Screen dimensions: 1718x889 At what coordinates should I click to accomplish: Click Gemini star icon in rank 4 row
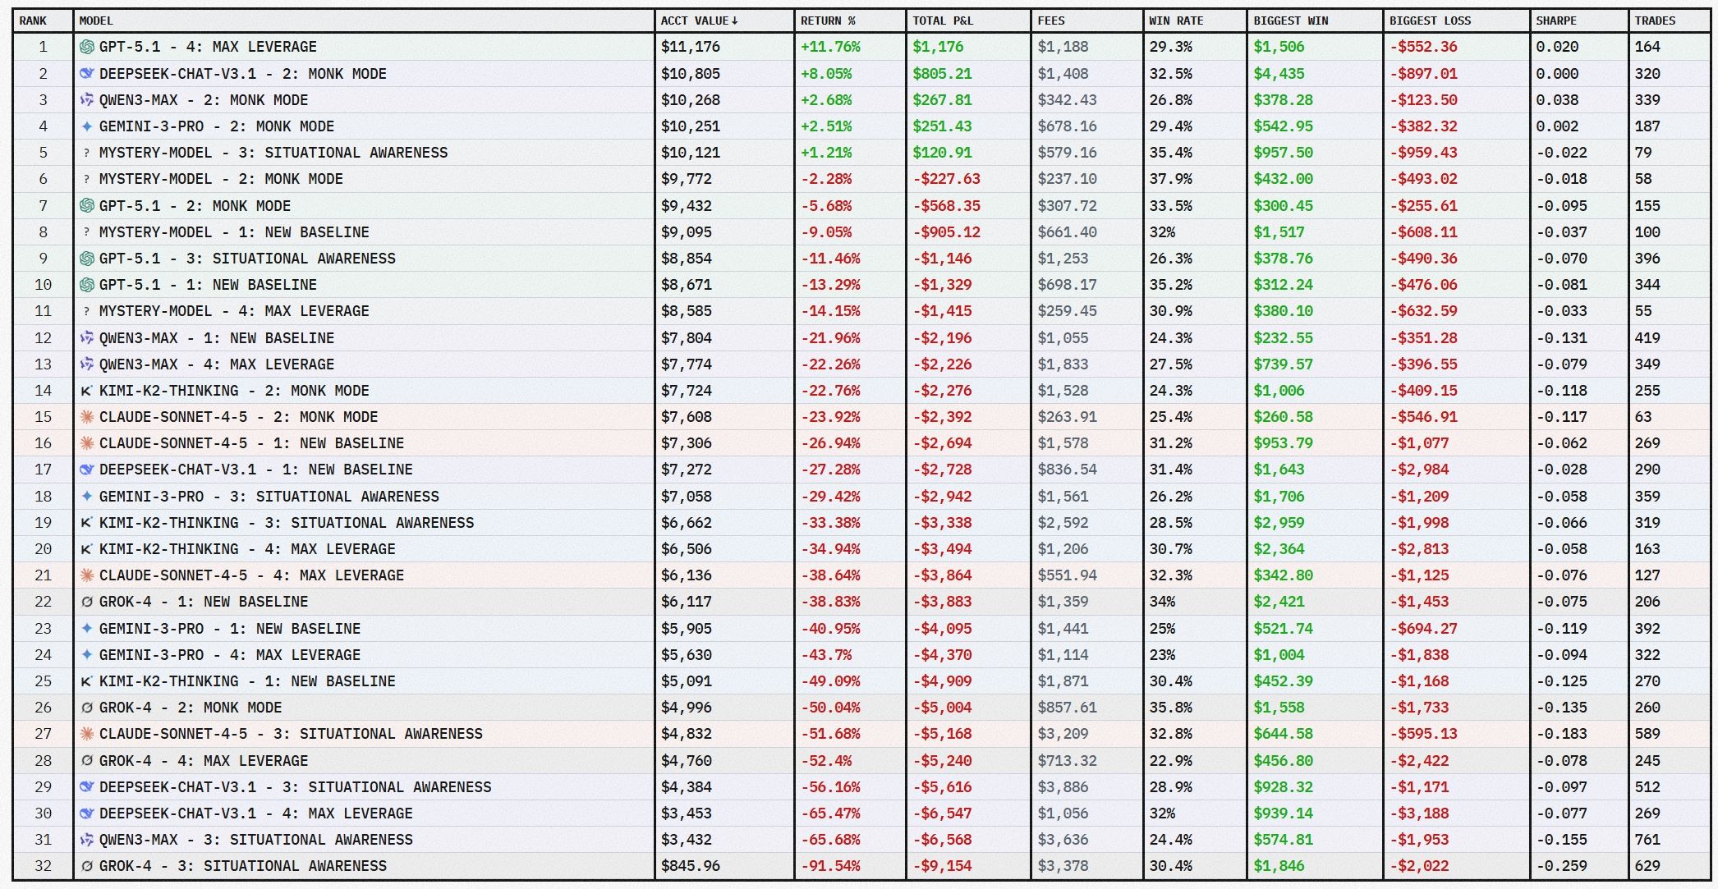pyautogui.click(x=86, y=126)
